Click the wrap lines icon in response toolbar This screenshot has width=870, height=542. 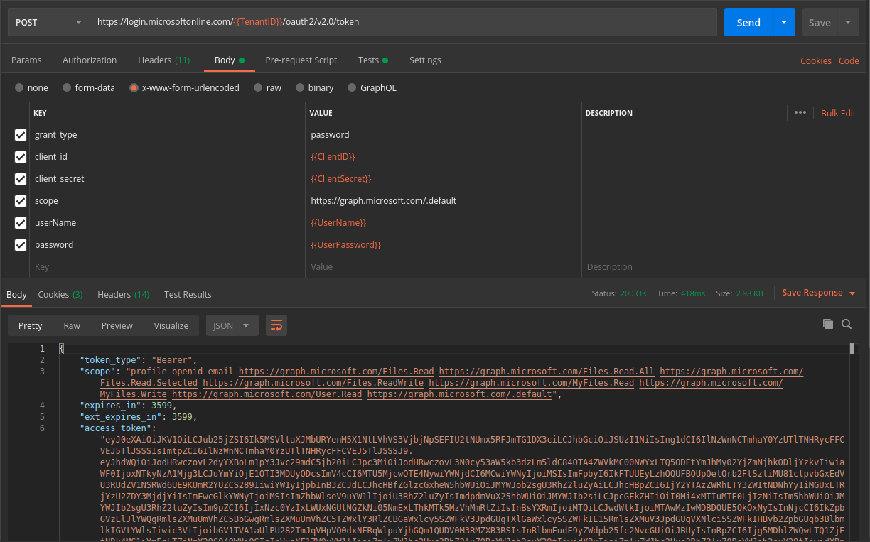click(276, 325)
